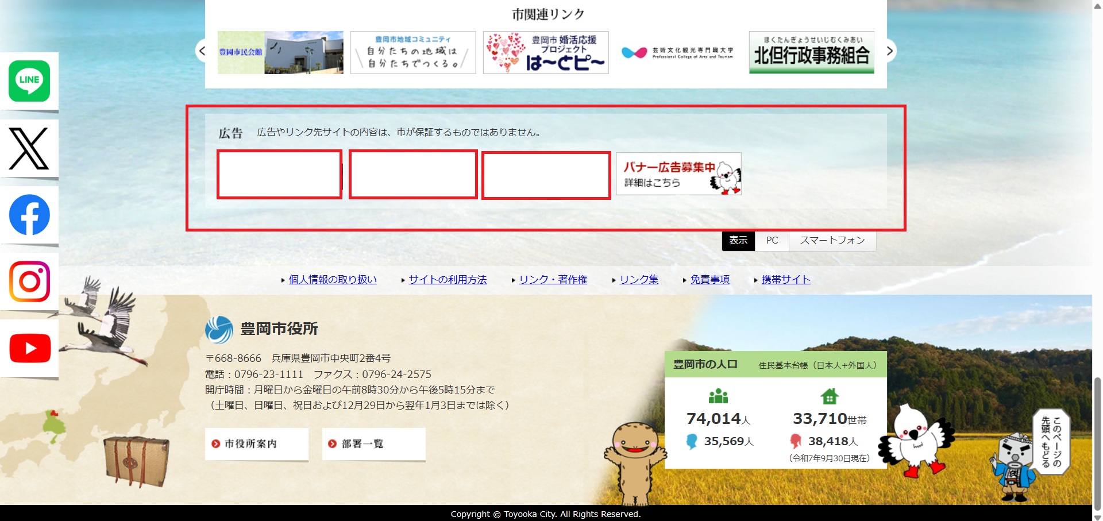Open the 北但行政事務組合 banner
The width and height of the screenshot is (1103, 521).
[811, 52]
